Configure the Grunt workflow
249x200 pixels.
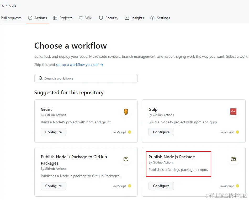54,132
